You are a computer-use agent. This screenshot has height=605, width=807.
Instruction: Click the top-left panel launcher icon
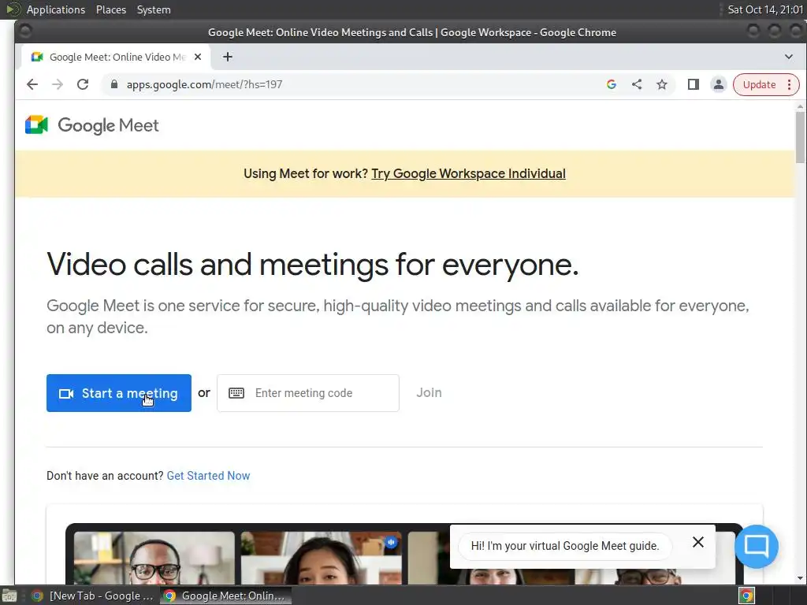point(13,9)
